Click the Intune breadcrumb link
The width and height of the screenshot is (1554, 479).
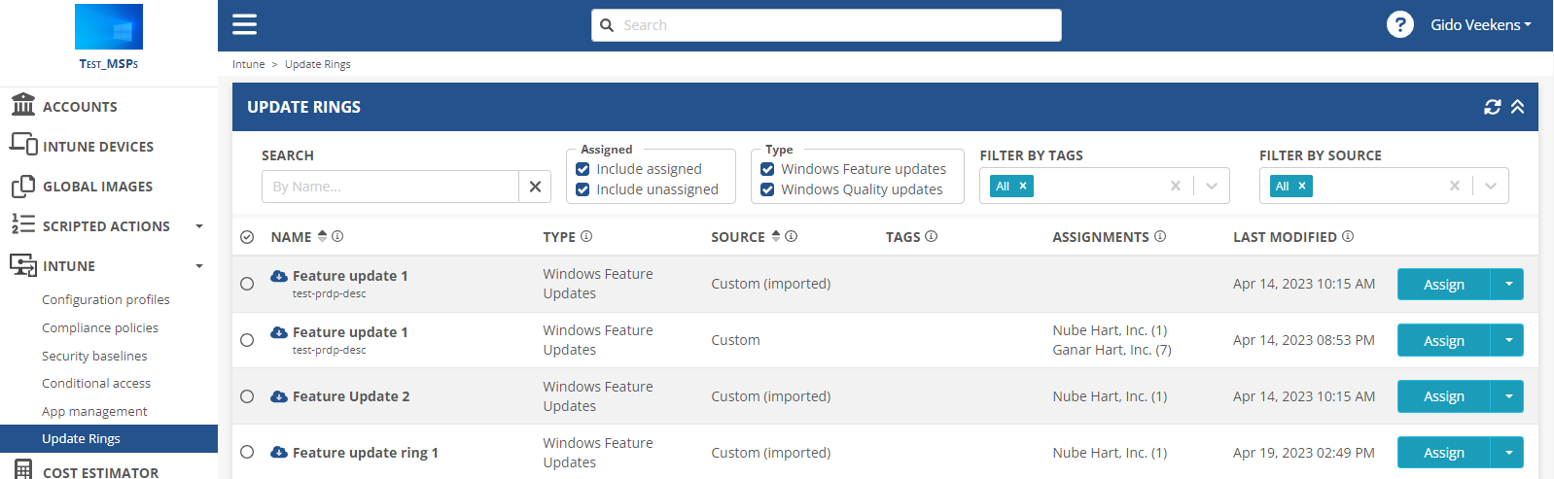tap(248, 64)
